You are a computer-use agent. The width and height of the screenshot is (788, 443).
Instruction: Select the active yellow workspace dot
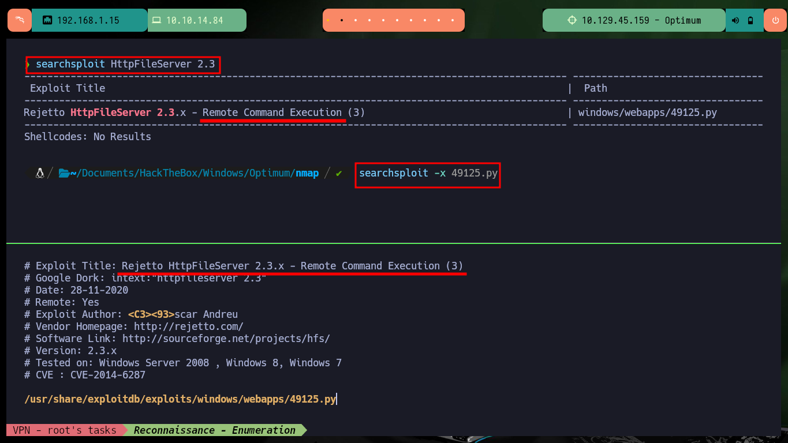click(x=328, y=20)
